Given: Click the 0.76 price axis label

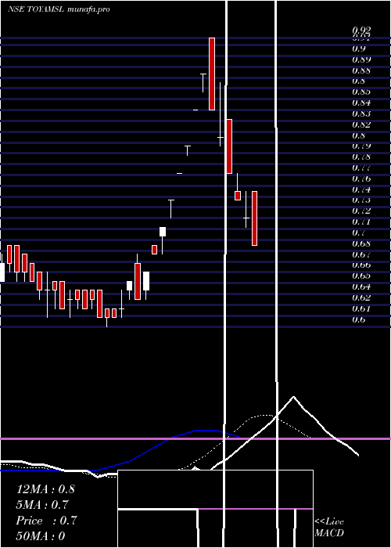Looking at the screenshot, I should [x=361, y=179].
